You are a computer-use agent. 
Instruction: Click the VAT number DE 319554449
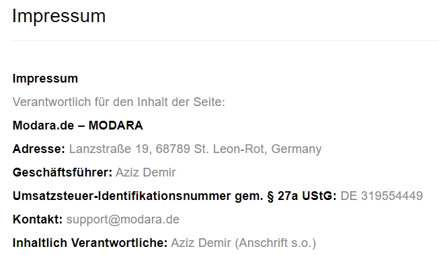(x=382, y=196)
